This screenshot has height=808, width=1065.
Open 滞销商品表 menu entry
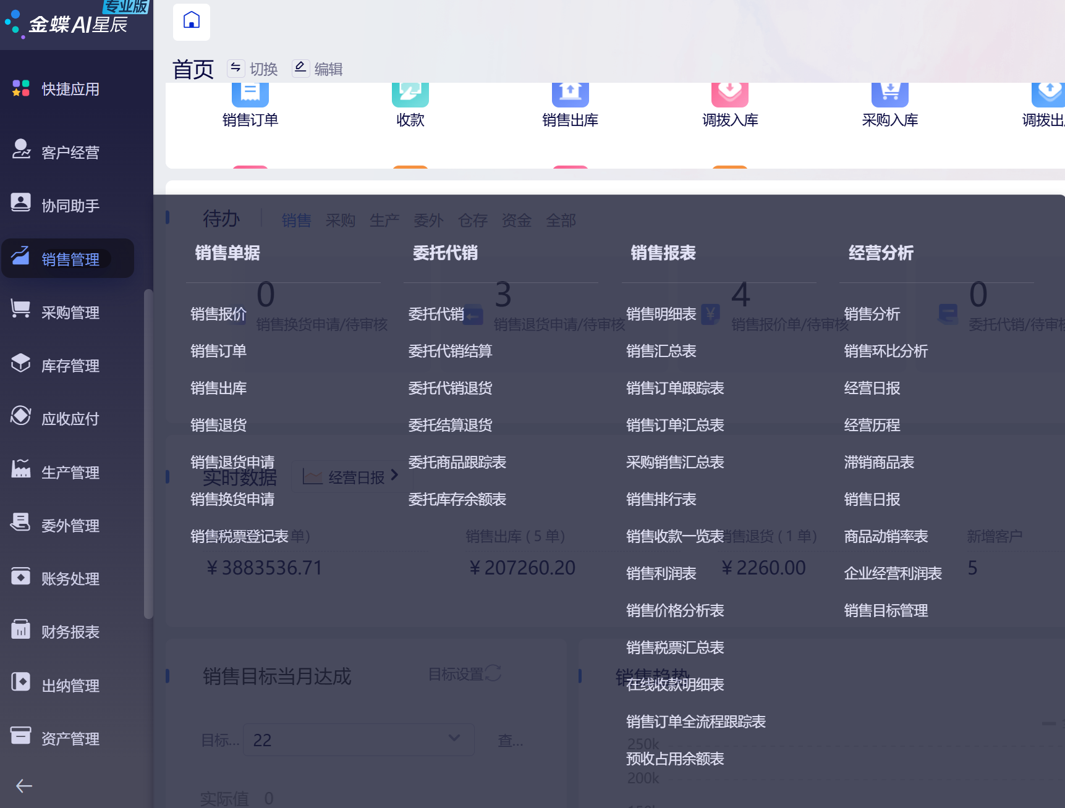click(879, 463)
